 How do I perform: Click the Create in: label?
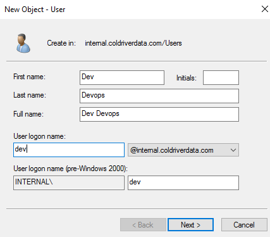(x=61, y=43)
